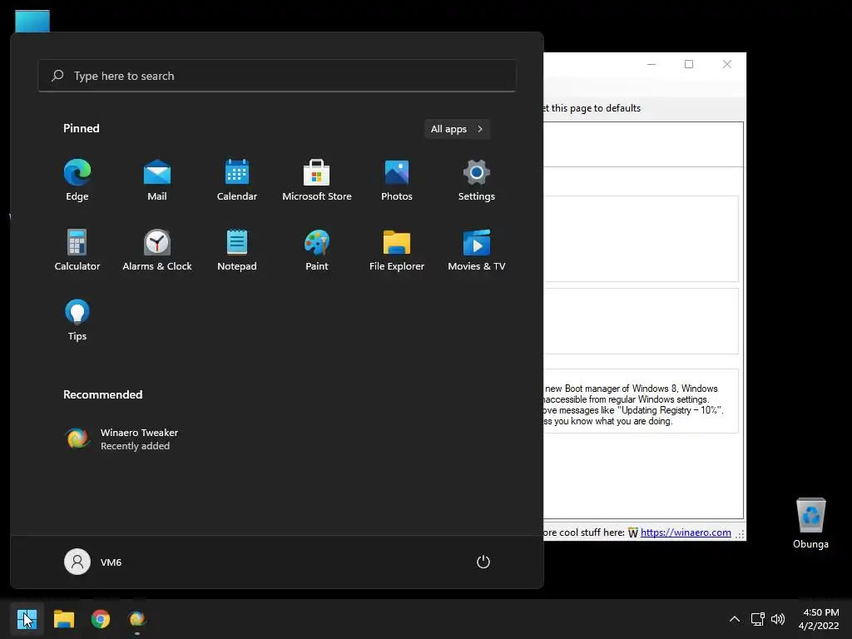Open Microsoft Store
Image resolution: width=852 pixels, height=639 pixels.
coord(317,181)
